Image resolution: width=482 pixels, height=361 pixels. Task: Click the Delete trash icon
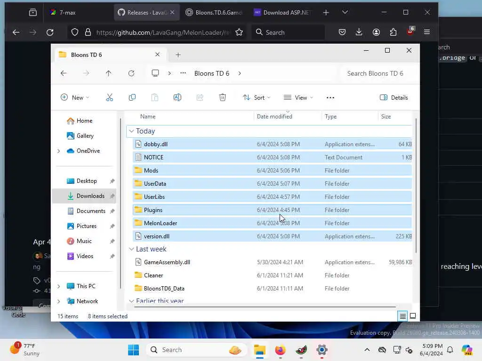223,98
